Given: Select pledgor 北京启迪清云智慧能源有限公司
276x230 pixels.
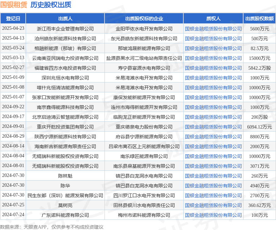Looking at the screenshot, I should point(65,117).
